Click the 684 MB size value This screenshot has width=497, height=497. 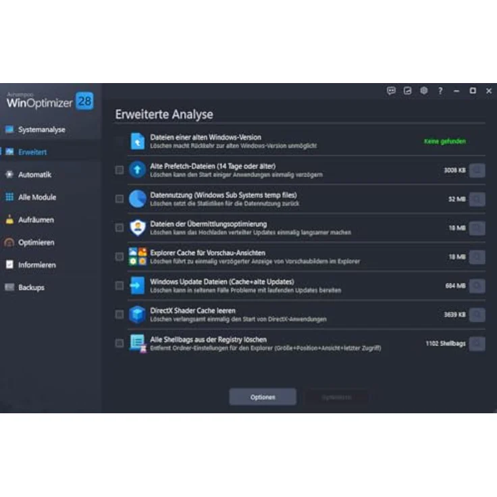click(x=456, y=286)
